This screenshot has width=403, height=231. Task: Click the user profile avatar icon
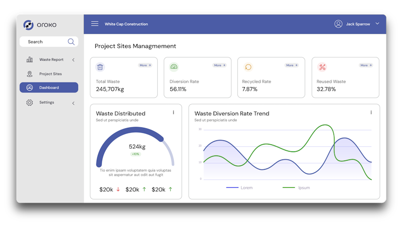[339, 24]
